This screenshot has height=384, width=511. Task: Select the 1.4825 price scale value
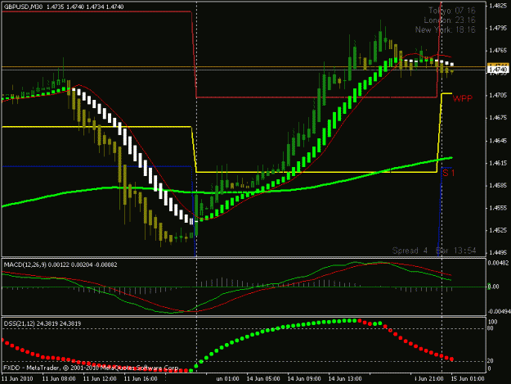click(498, 5)
